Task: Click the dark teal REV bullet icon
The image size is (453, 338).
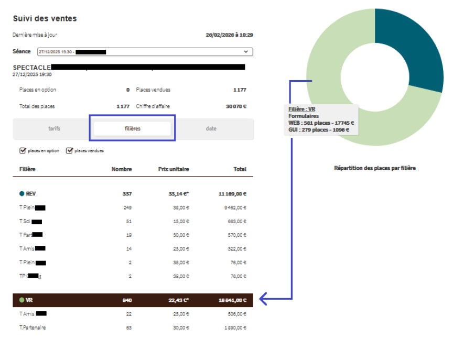Action: [22, 194]
